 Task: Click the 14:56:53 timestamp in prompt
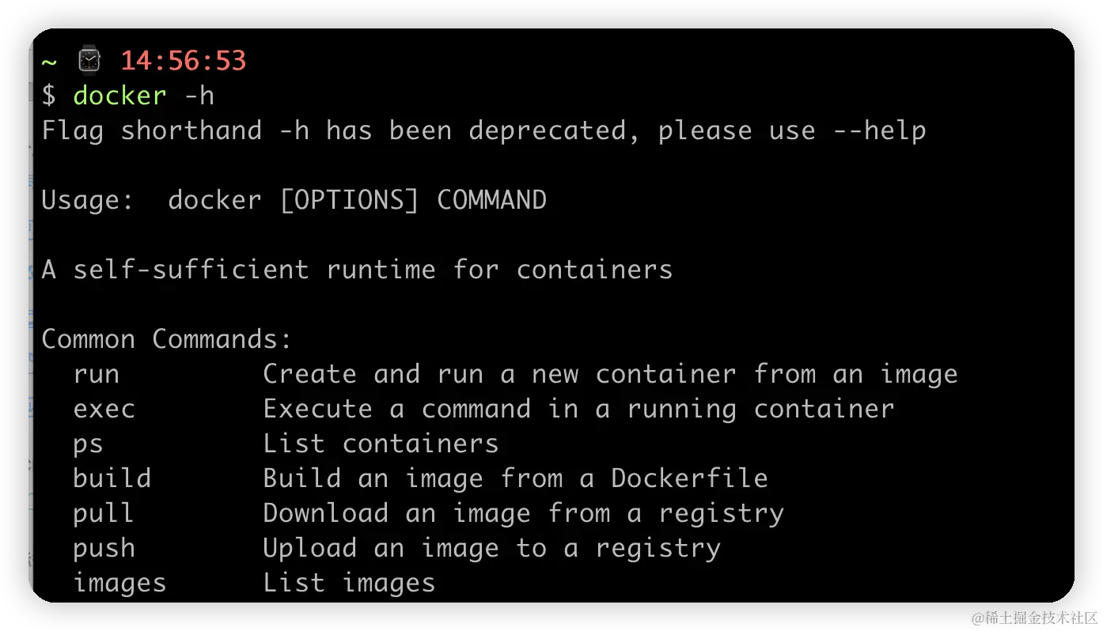[x=183, y=61]
